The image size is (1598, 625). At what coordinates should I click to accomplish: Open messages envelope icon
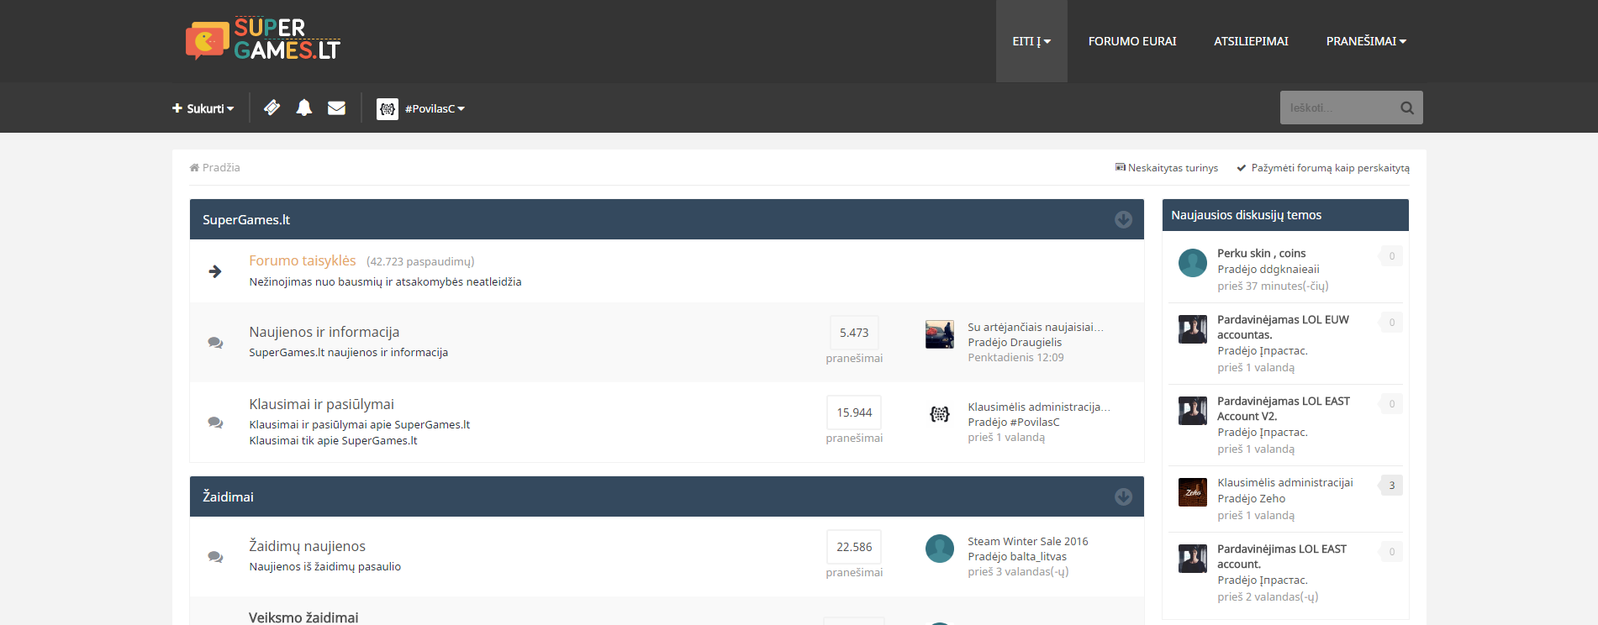pyautogui.click(x=336, y=108)
